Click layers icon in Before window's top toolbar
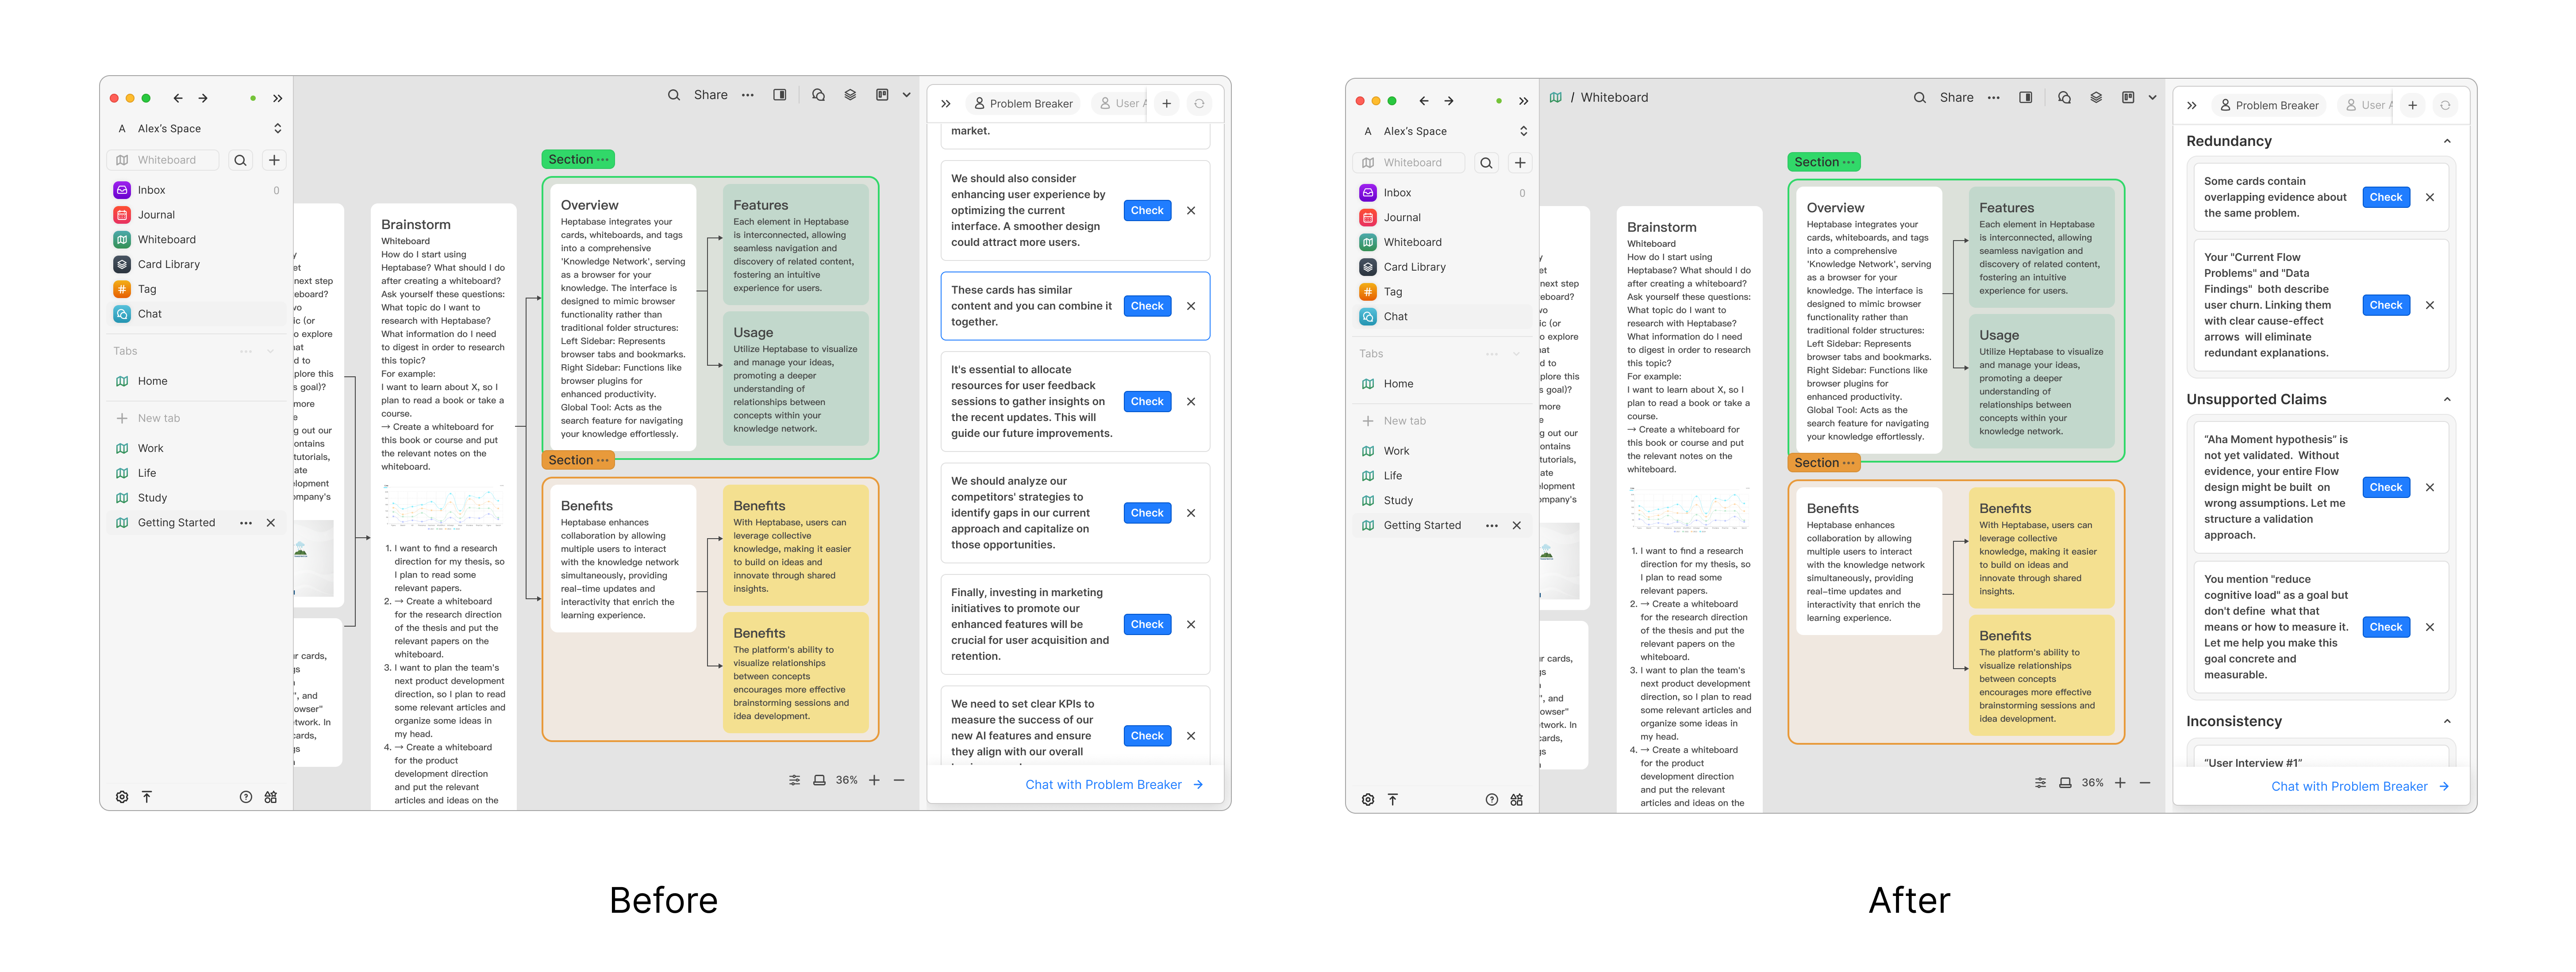The height and width of the screenshot is (972, 2576). pos(850,95)
